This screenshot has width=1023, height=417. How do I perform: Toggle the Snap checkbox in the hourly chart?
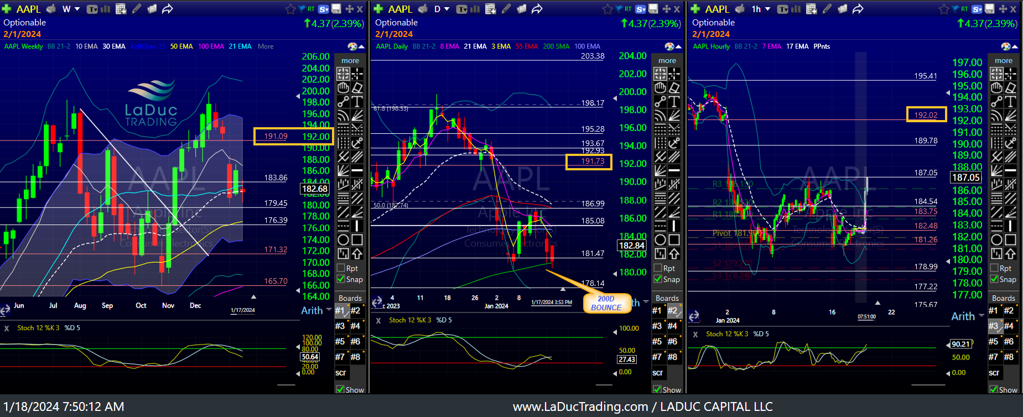click(994, 279)
